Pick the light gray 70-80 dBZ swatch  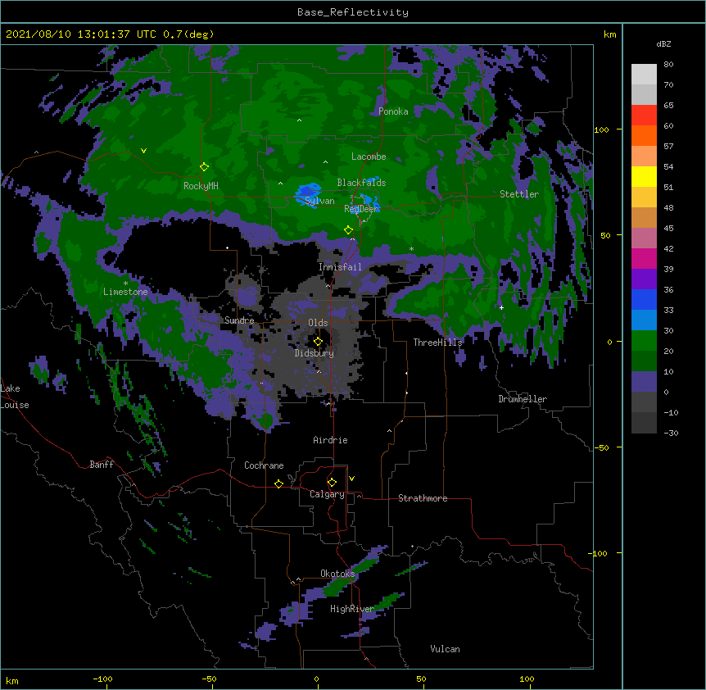[644, 75]
